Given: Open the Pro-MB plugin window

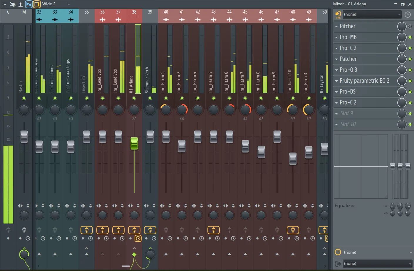Looking at the screenshot, I should coord(348,37).
